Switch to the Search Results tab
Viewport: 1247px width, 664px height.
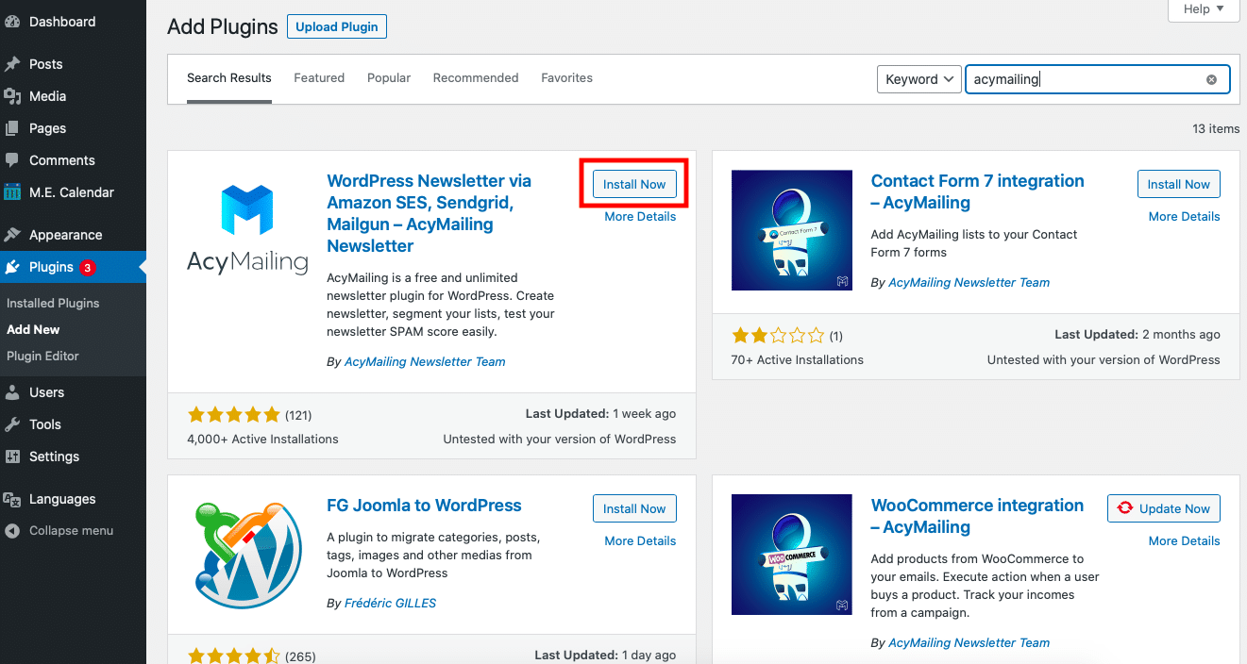tap(229, 78)
